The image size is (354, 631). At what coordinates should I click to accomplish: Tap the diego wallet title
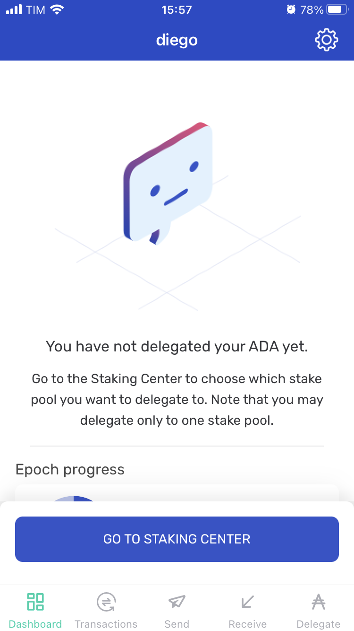tap(177, 40)
